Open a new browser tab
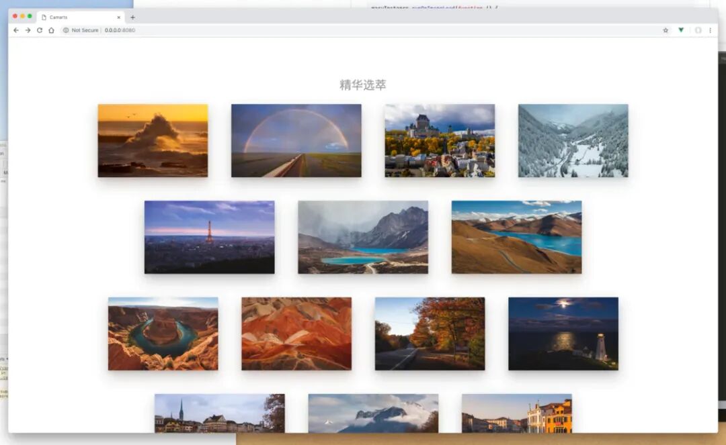The image size is (726, 445). tap(132, 17)
